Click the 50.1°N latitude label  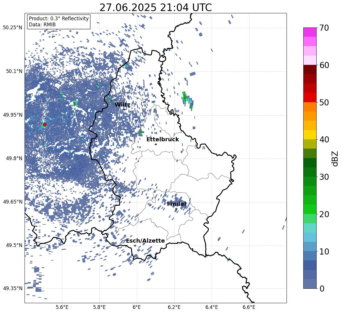(14, 71)
